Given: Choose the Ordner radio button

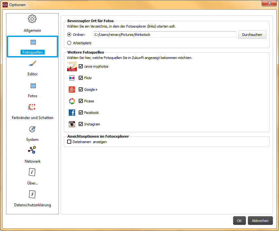Looking at the screenshot, I should (69, 35).
